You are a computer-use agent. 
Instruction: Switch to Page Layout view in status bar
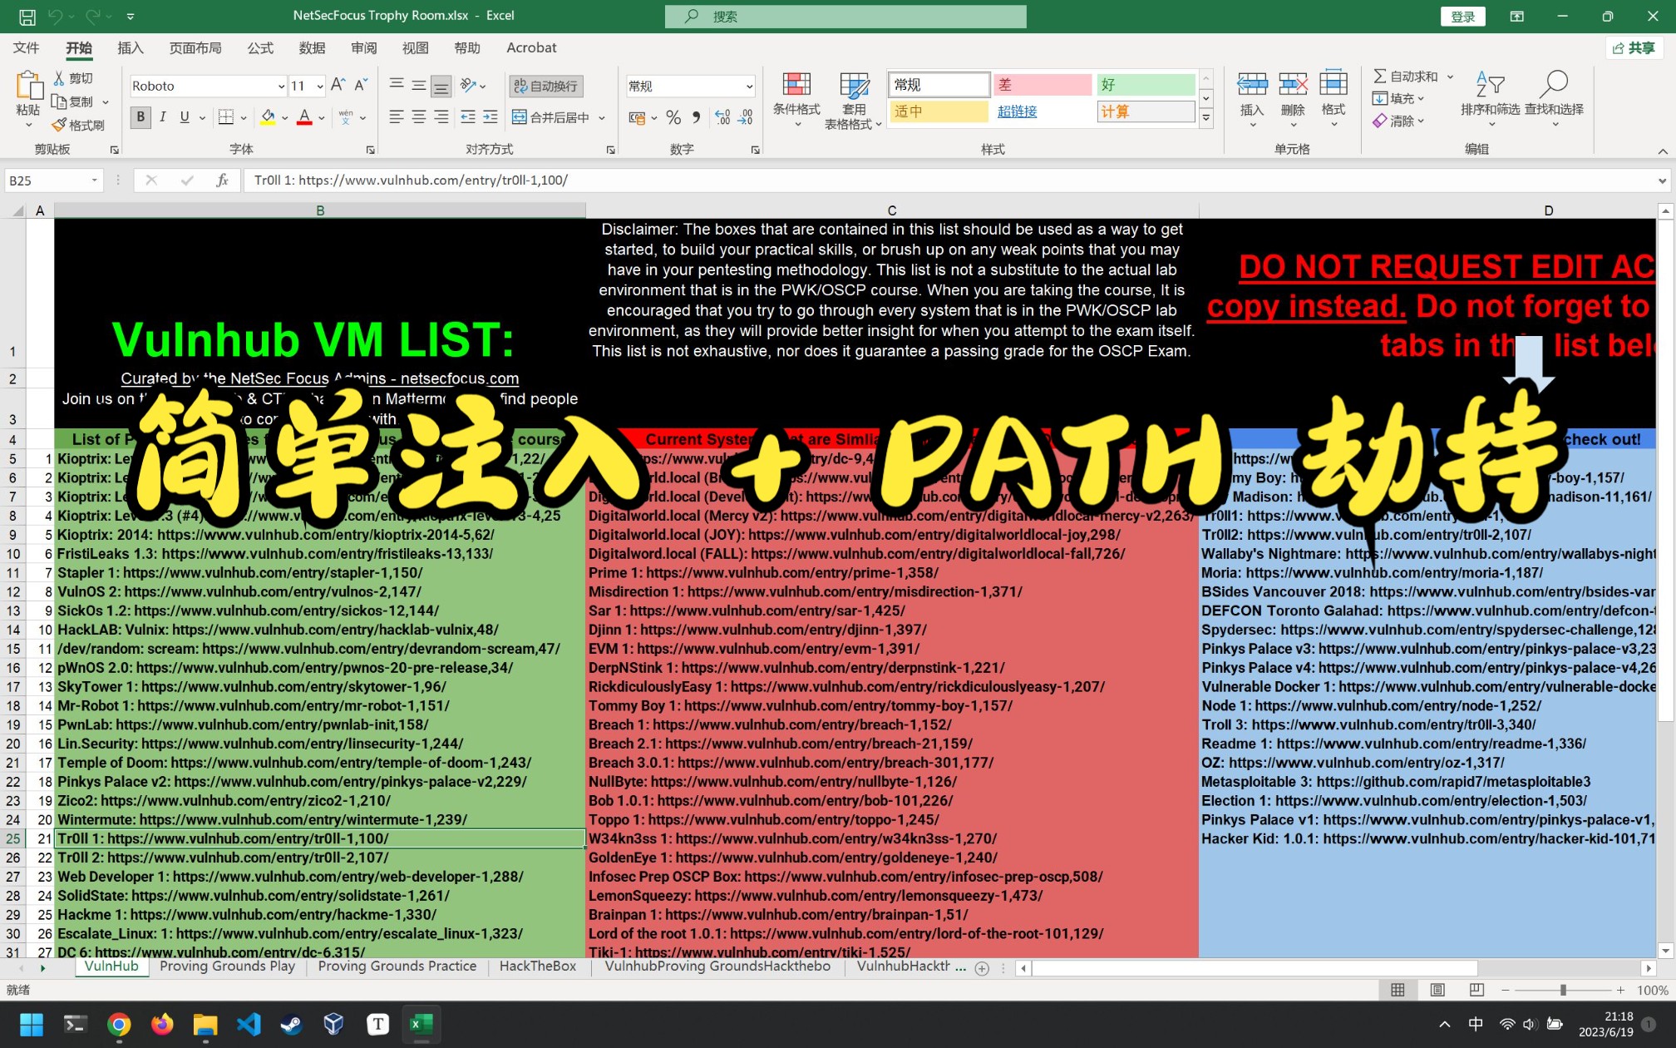(1437, 990)
